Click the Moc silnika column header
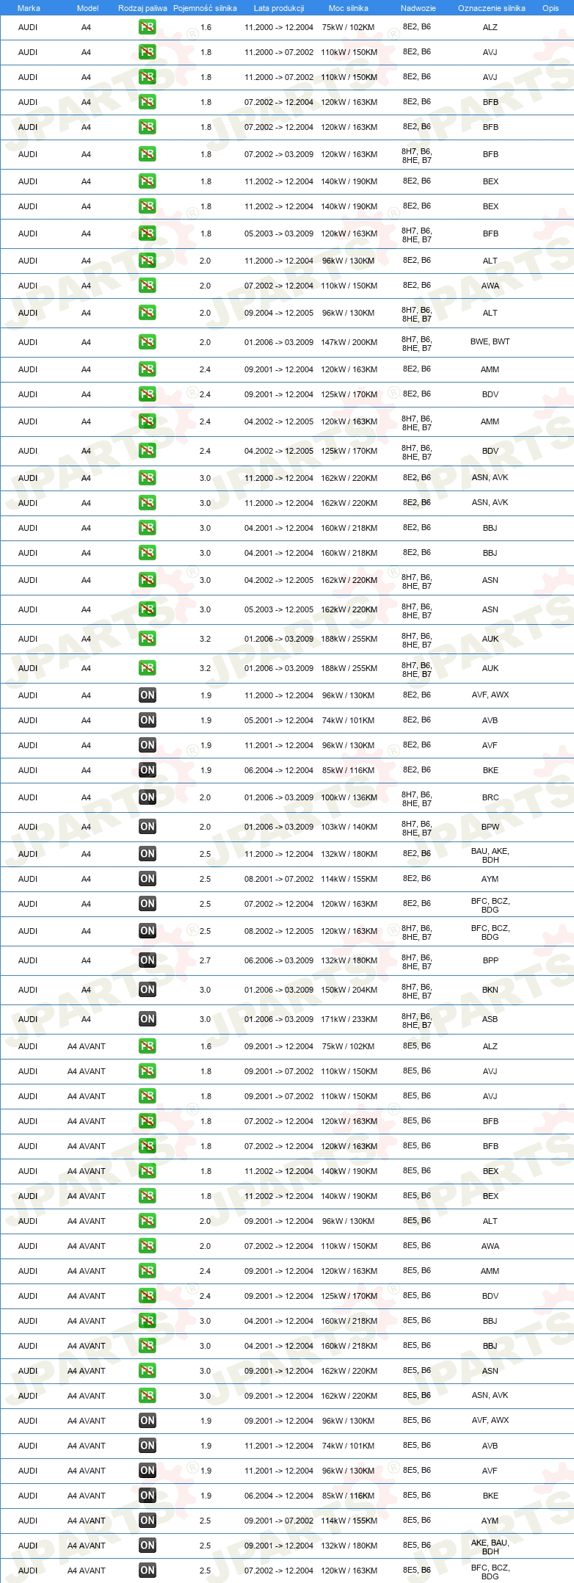Image resolution: width=574 pixels, height=1583 pixels. (x=349, y=8)
